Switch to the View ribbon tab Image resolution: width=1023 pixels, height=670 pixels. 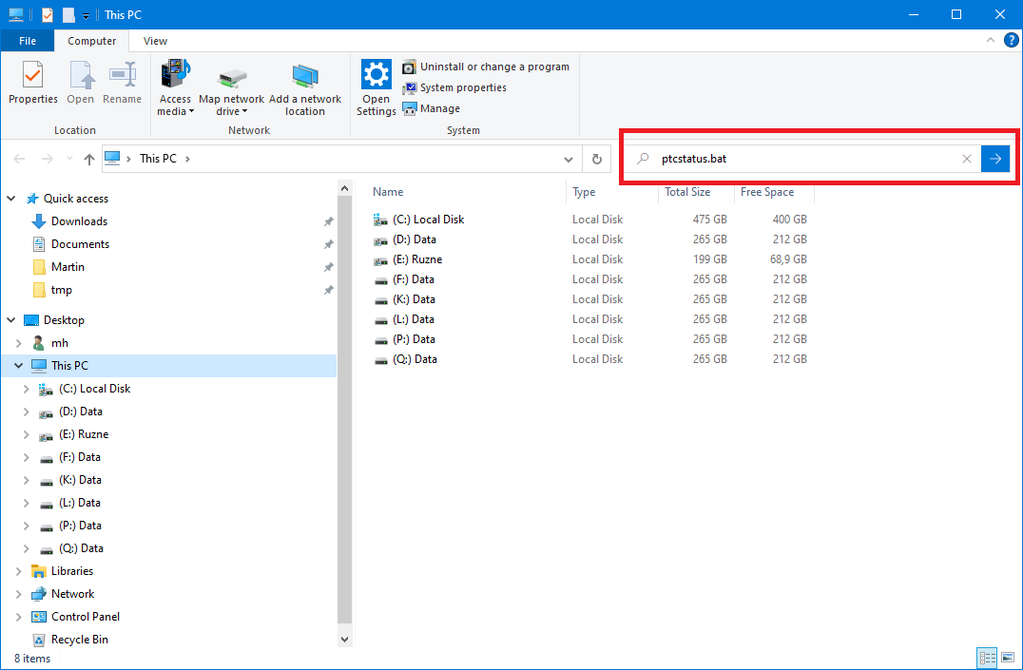(154, 40)
